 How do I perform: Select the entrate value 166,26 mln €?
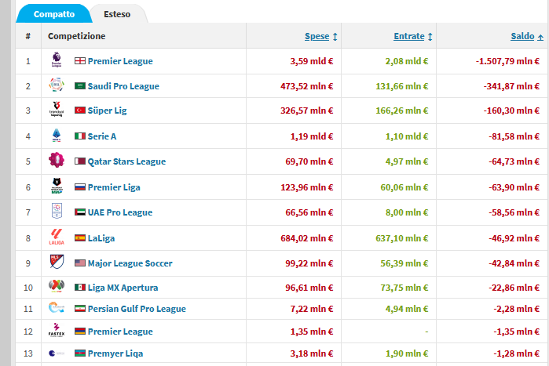pos(402,111)
